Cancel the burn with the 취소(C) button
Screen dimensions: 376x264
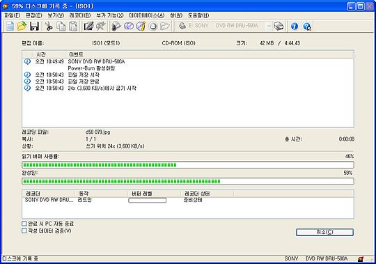click(324, 232)
